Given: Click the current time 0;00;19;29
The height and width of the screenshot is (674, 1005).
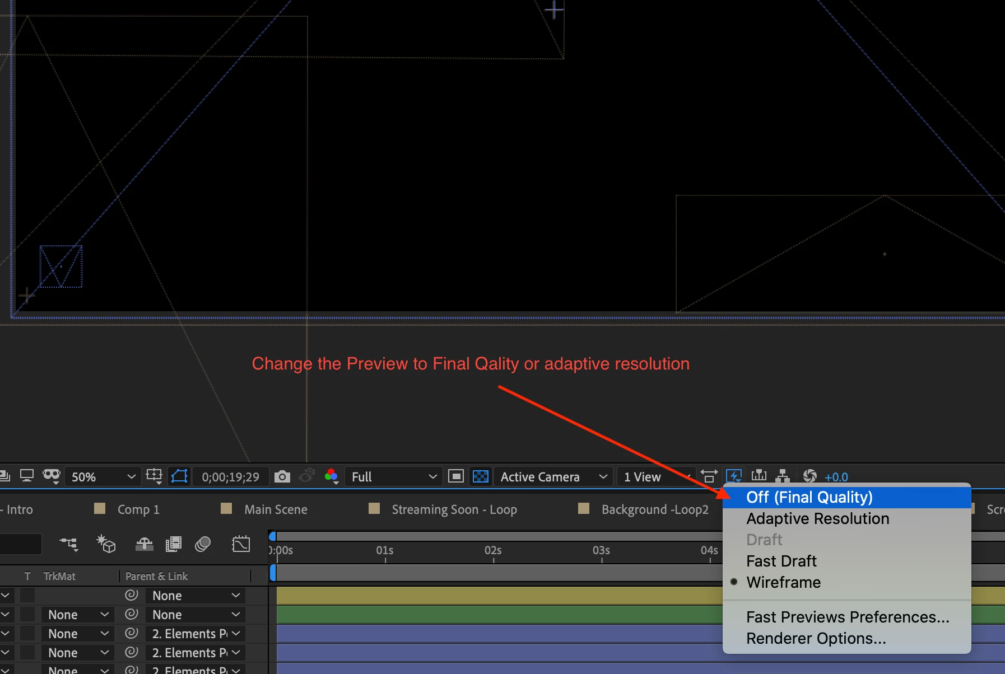Looking at the screenshot, I should (231, 477).
